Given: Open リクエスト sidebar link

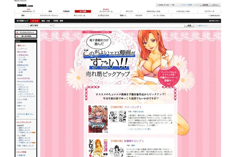Looking at the screenshot, I should (21, 109).
